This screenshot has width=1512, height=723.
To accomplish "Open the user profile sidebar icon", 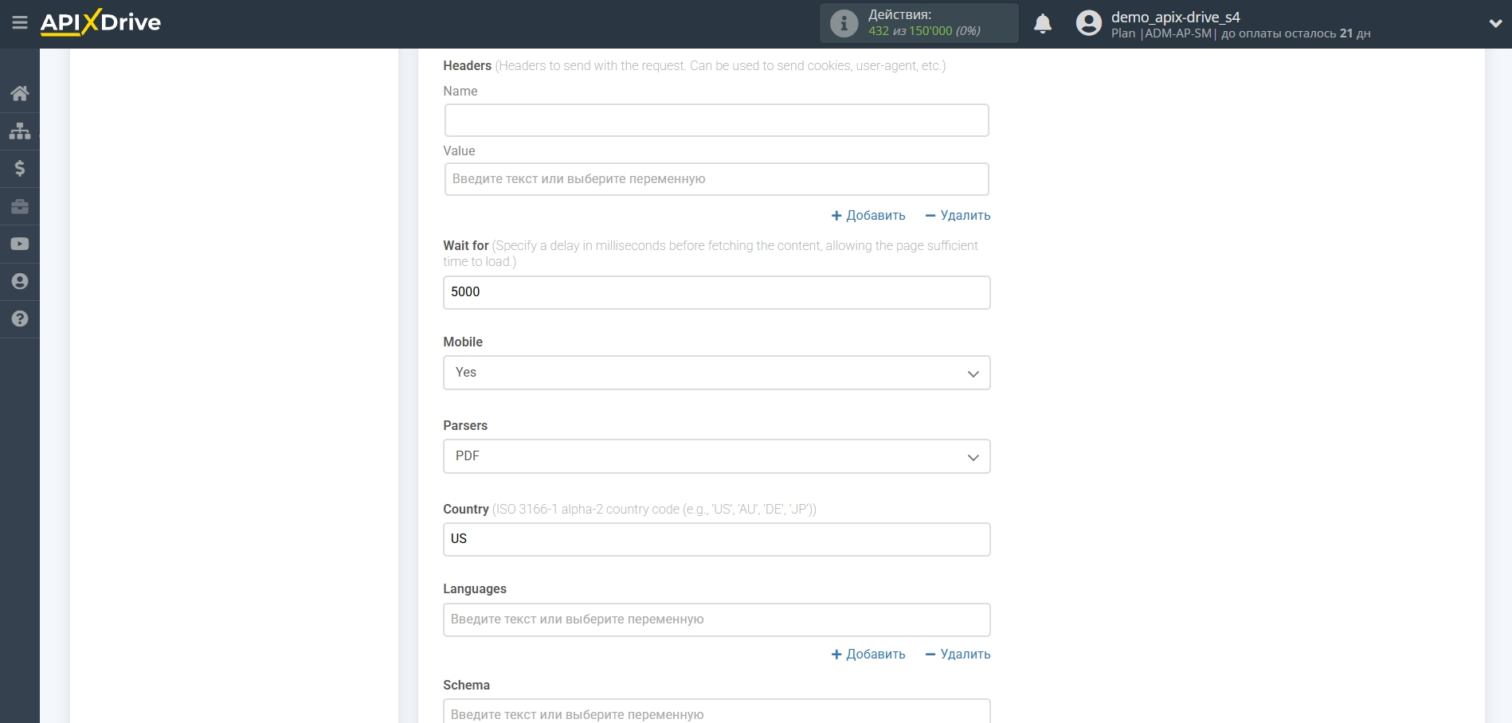I will [x=20, y=281].
